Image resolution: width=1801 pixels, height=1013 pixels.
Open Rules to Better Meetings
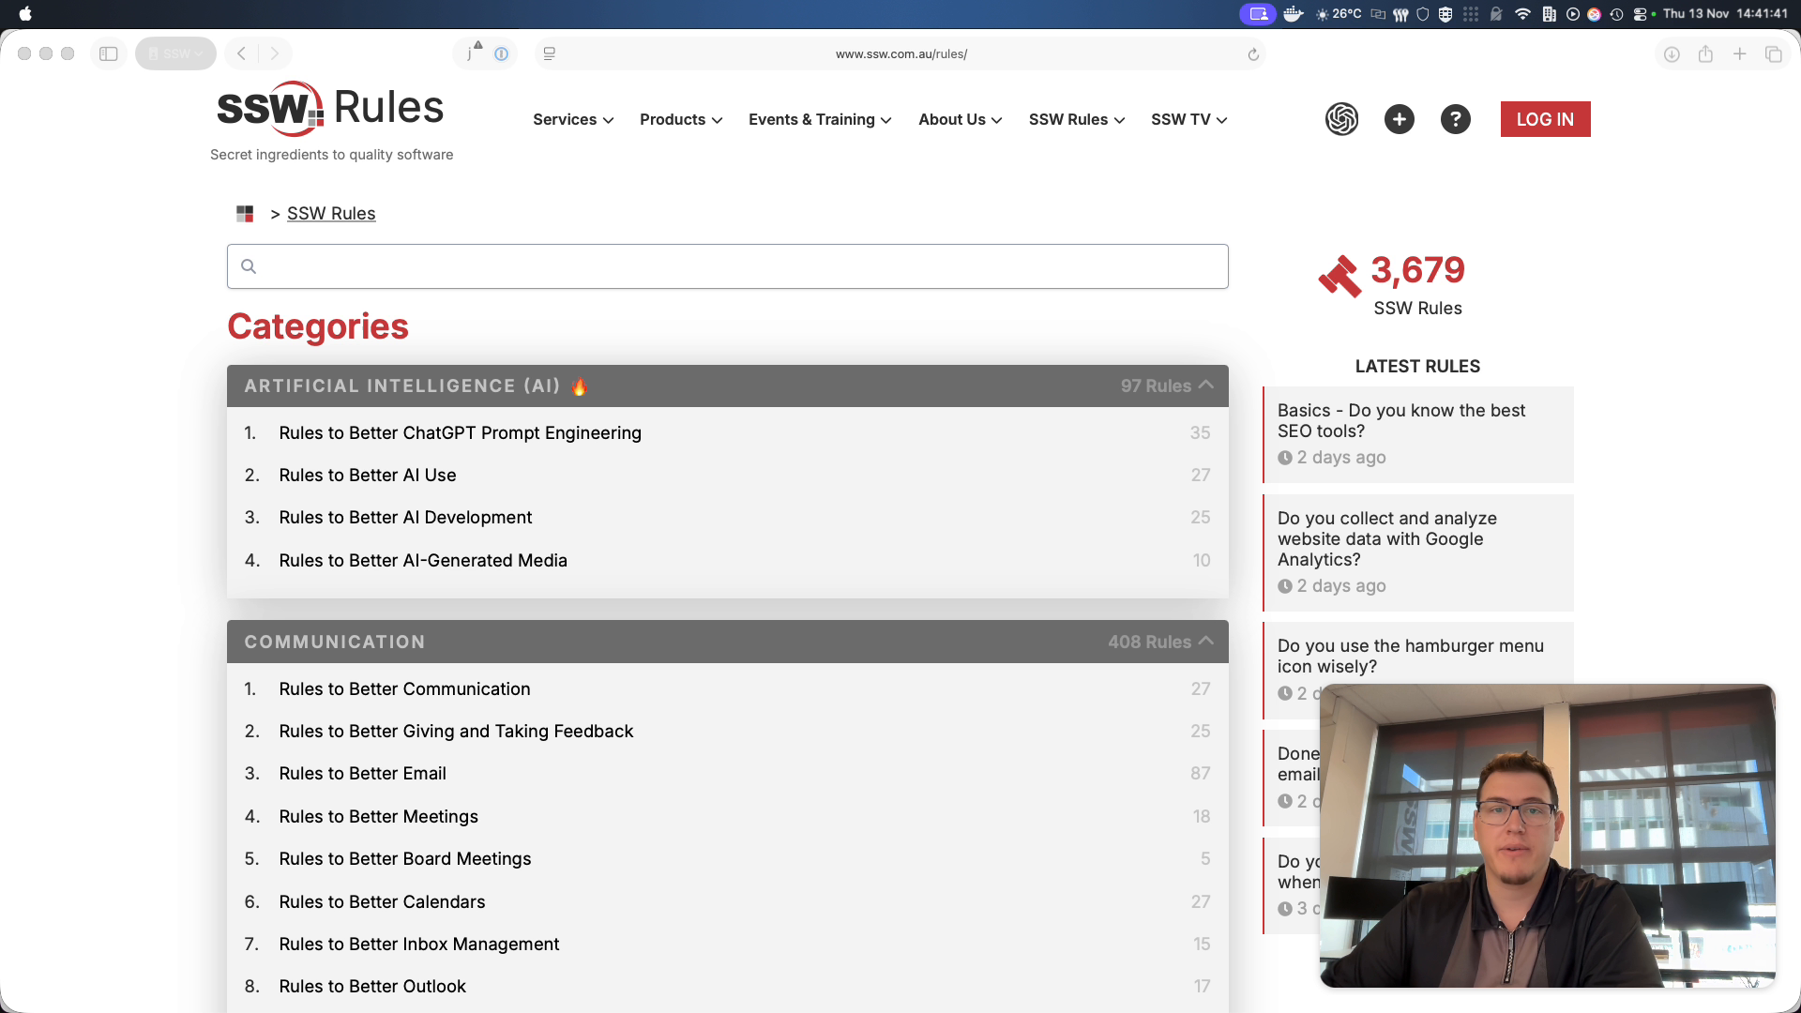[378, 817]
